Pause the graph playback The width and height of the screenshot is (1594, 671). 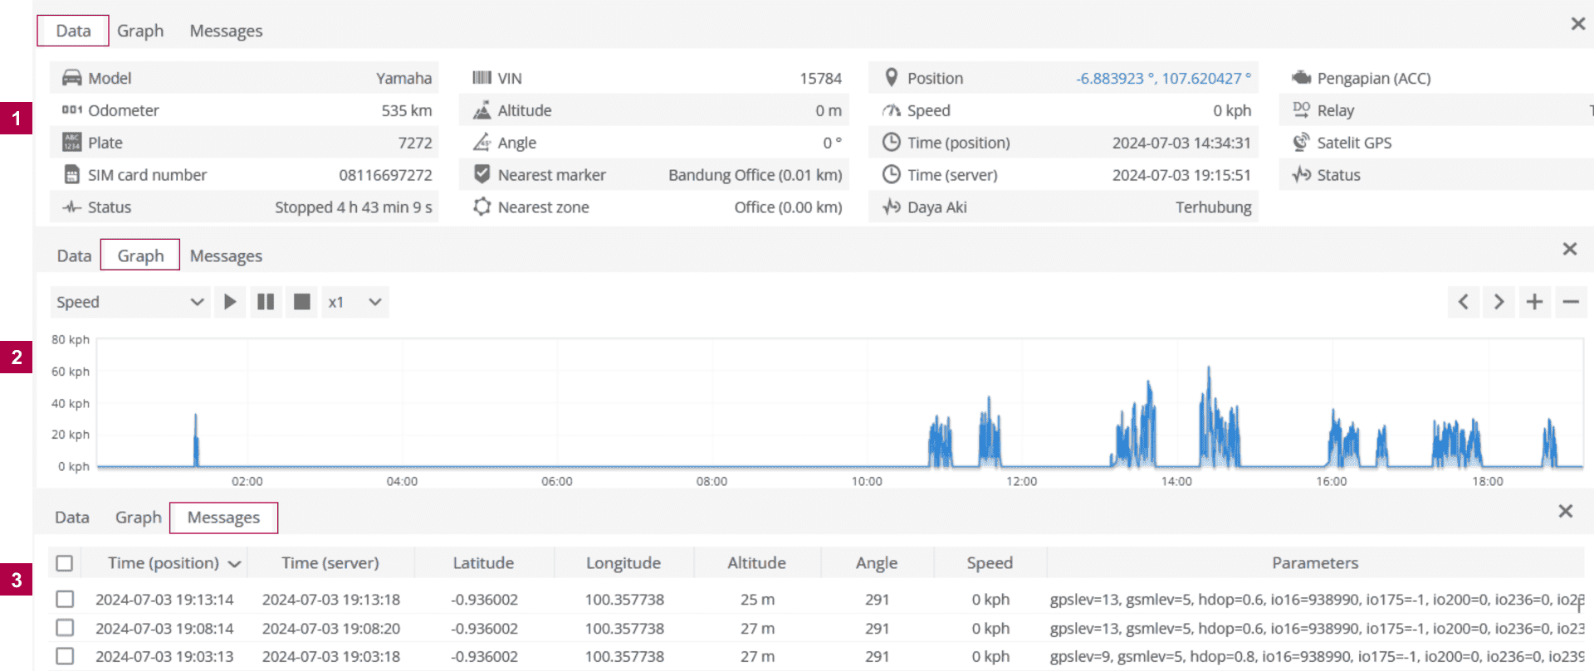tap(266, 302)
